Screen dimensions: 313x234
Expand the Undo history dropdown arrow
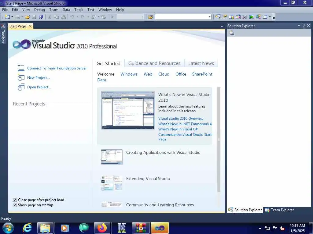[x=77, y=17]
